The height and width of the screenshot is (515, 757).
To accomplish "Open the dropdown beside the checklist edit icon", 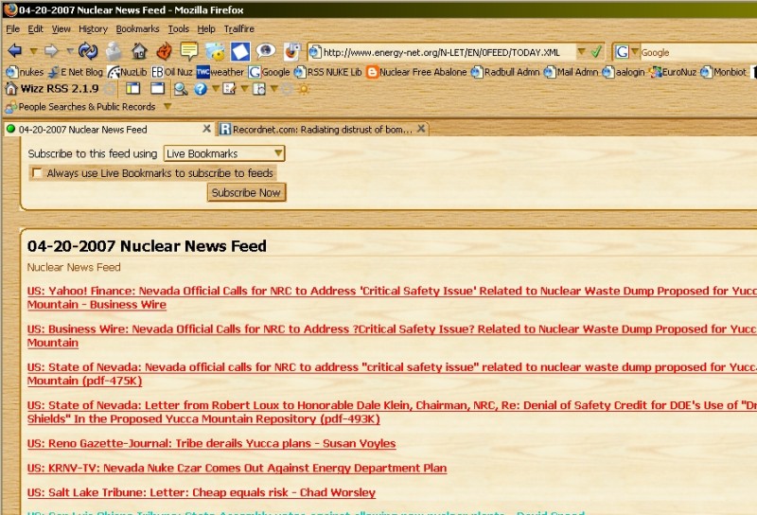I will point(245,88).
